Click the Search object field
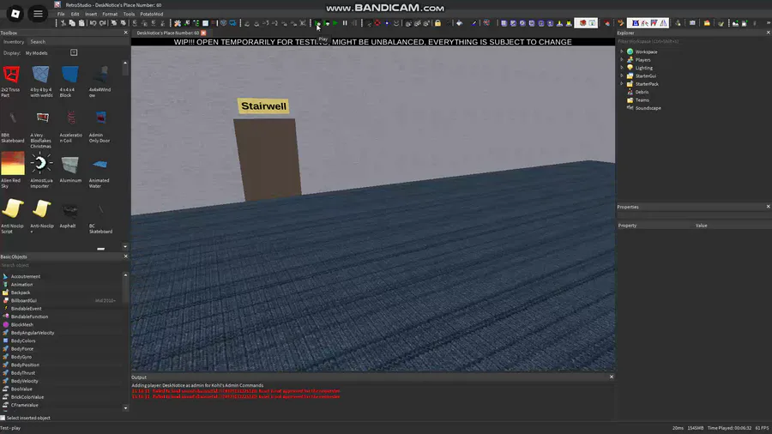Image resolution: width=772 pixels, height=434 pixels. point(62,265)
